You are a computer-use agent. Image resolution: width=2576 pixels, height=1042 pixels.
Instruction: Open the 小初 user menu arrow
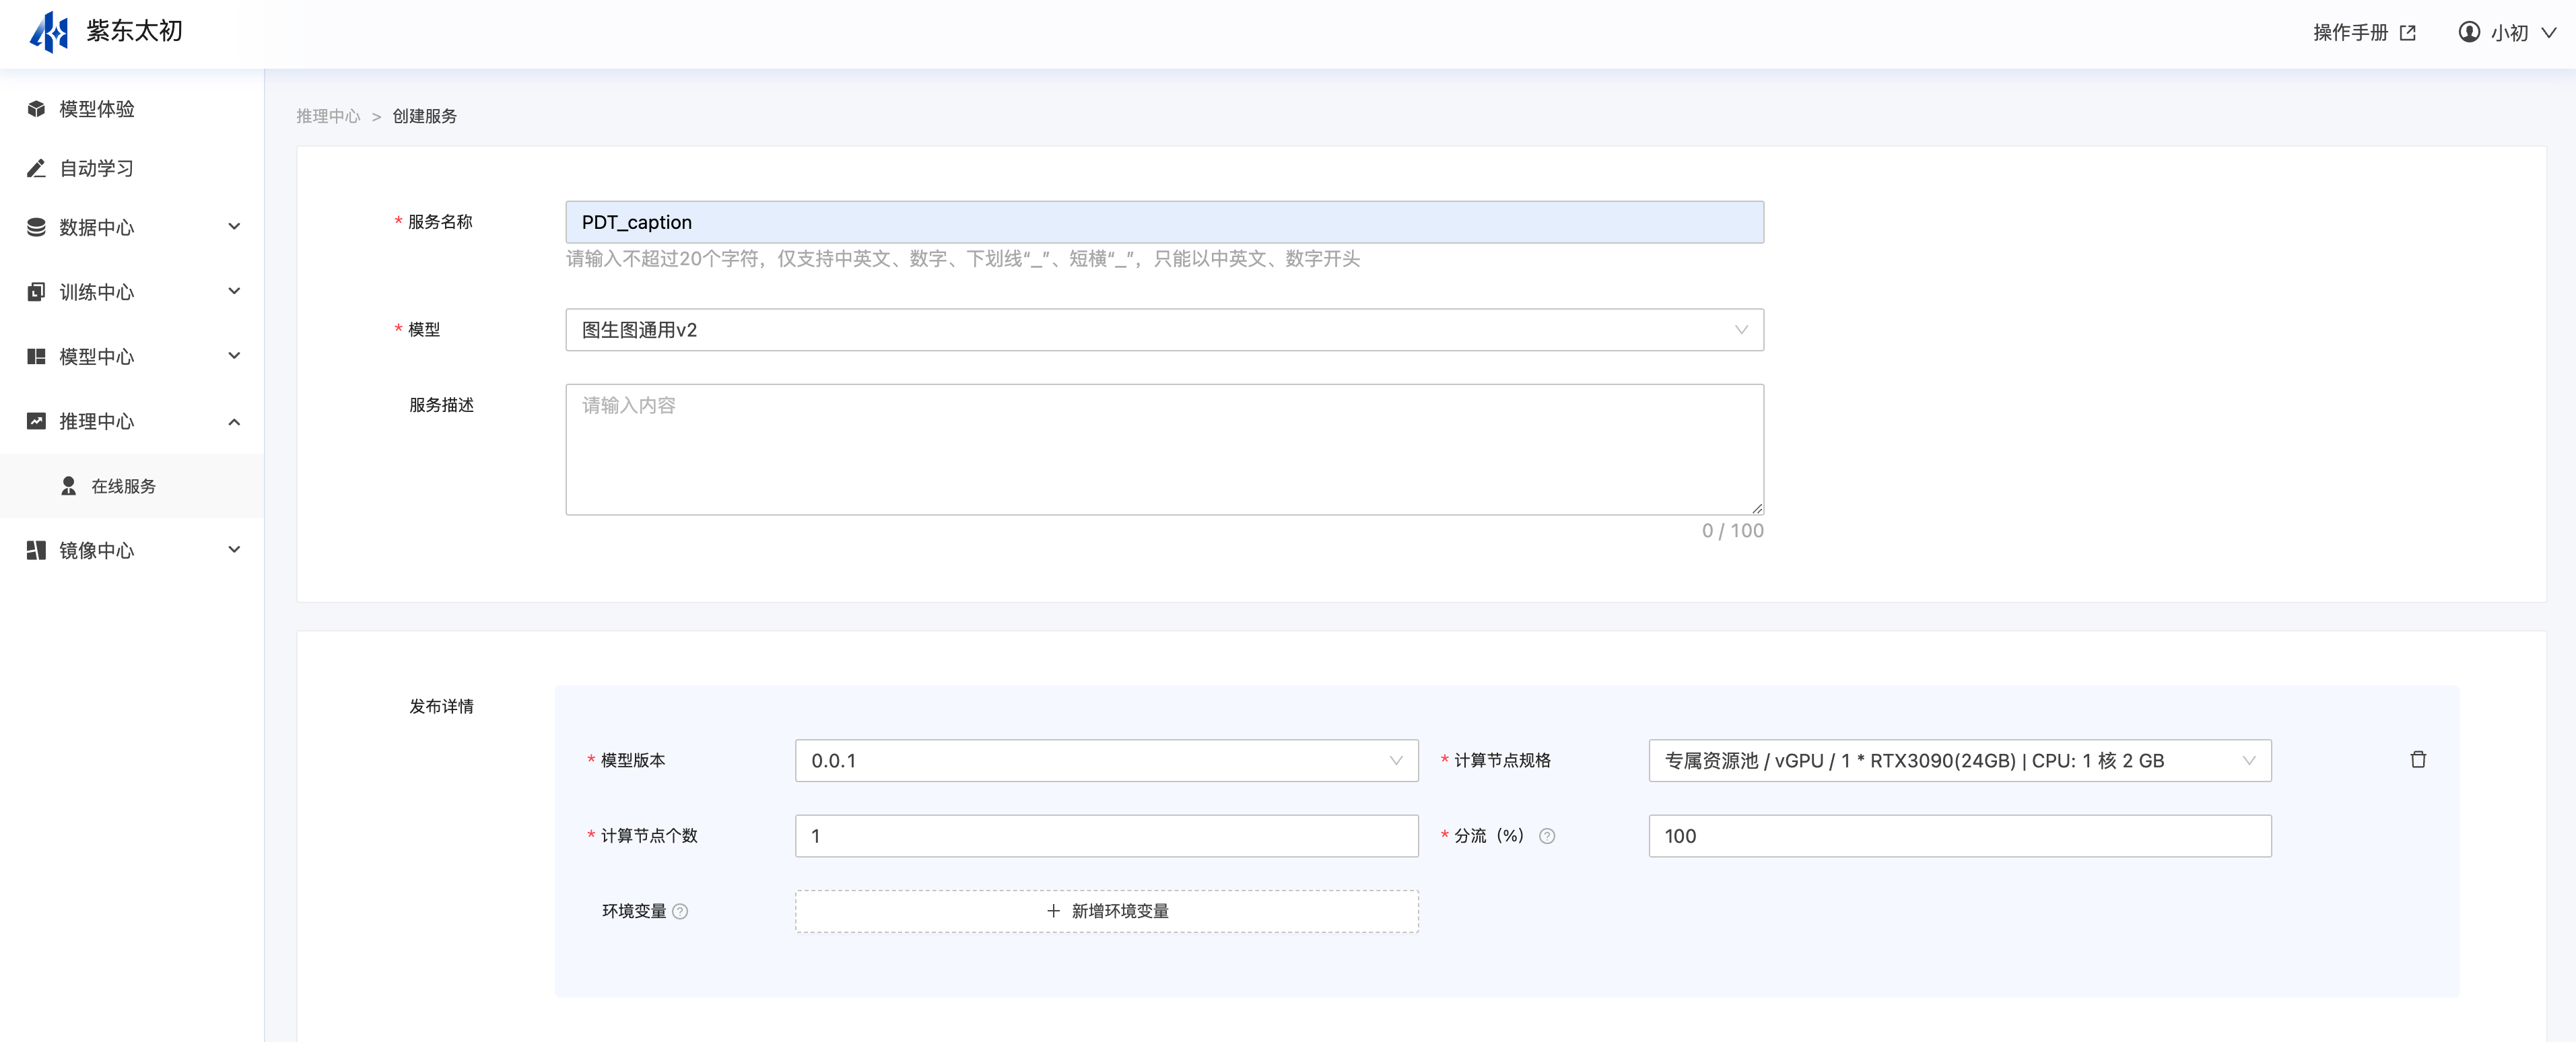(x=2549, y=33)
